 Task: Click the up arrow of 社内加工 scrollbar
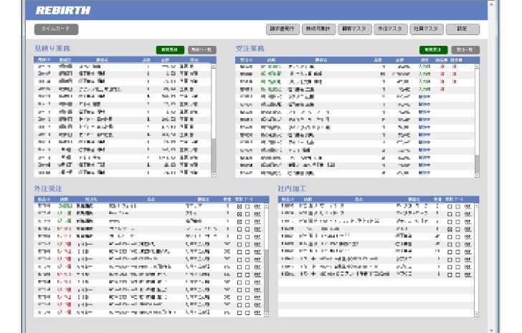point(477,206)
